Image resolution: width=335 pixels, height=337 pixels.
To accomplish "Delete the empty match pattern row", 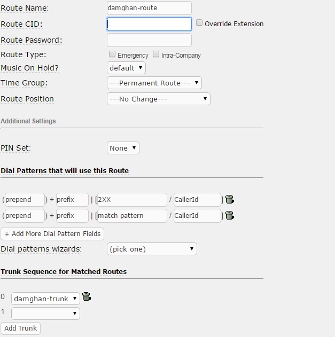I will pyautogui.click(x=230, y=216).
